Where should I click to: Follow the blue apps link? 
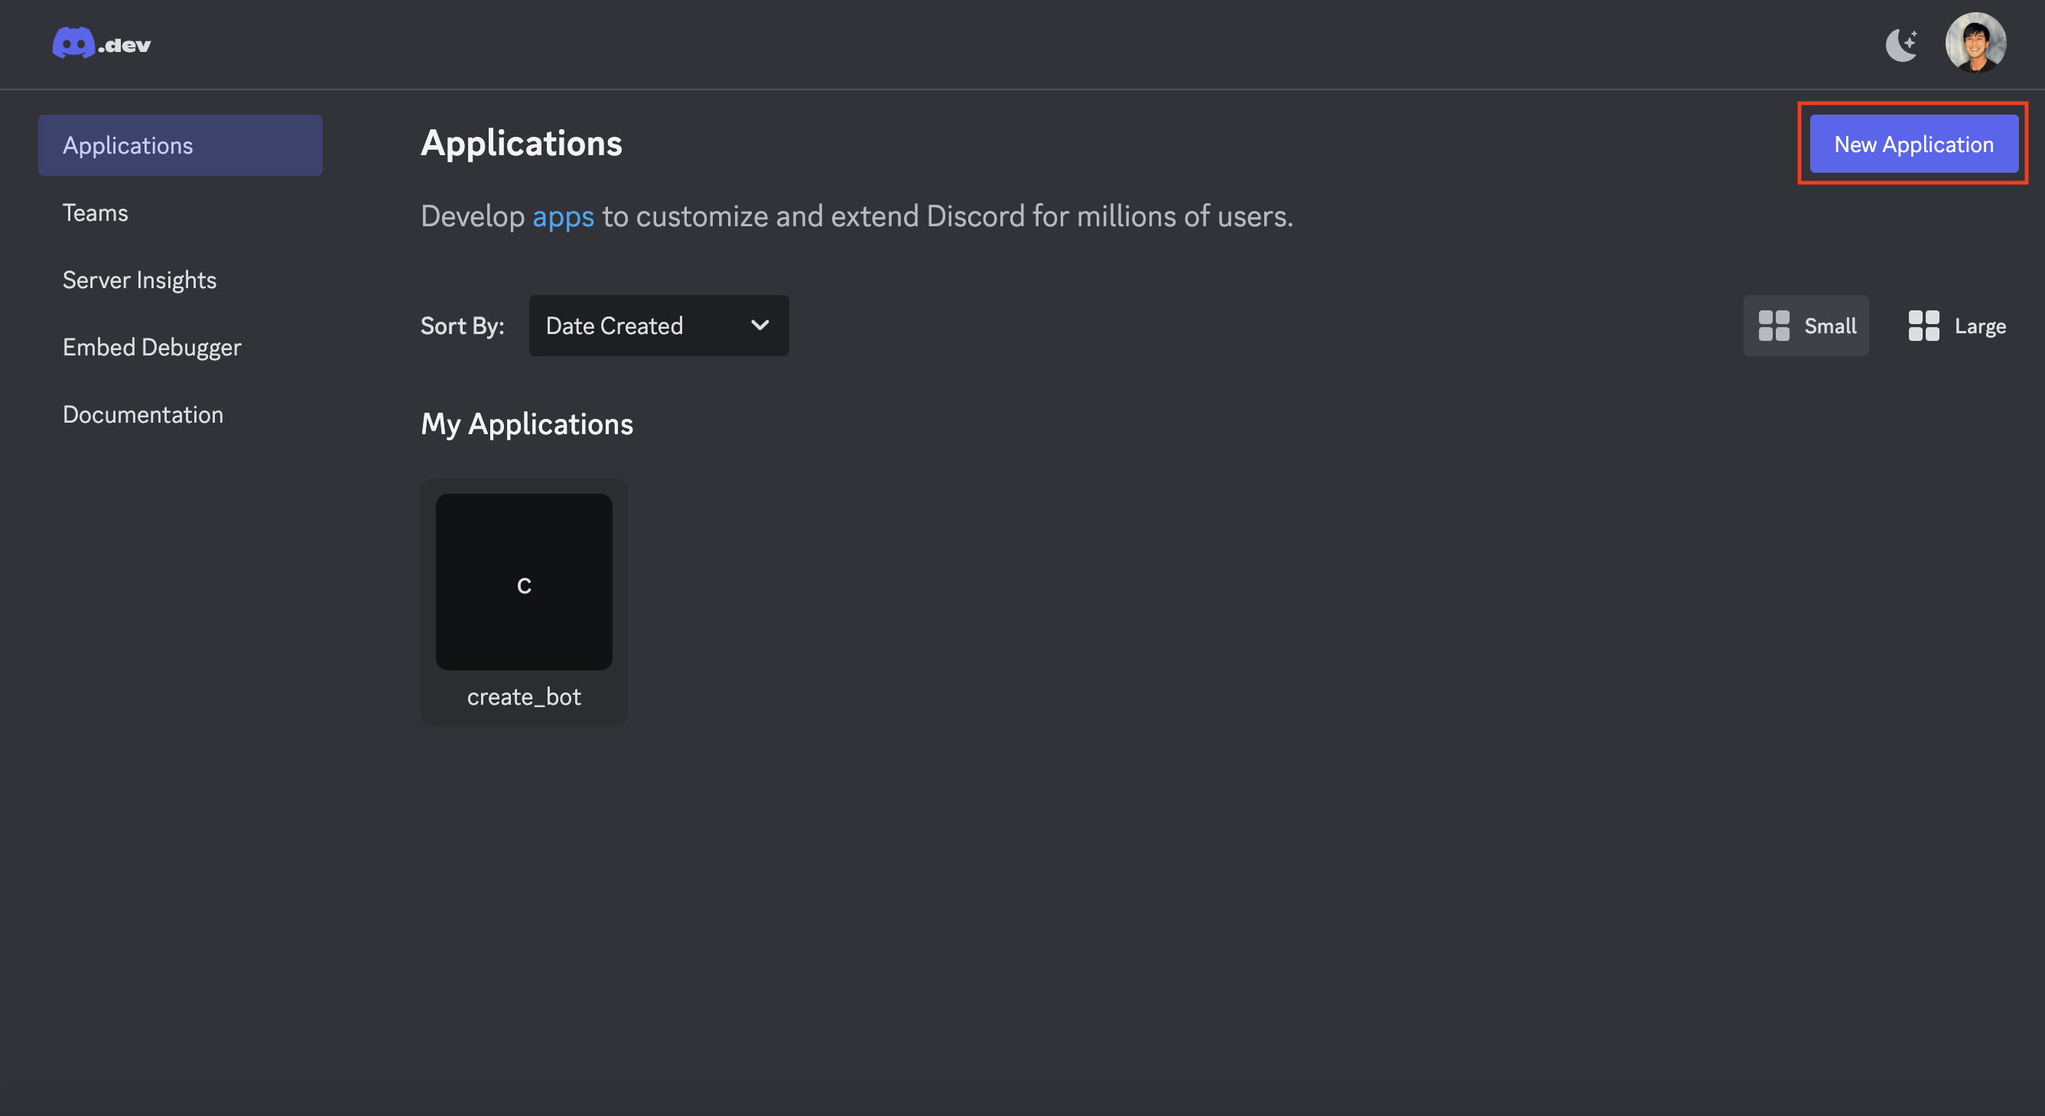click(562, 216)
